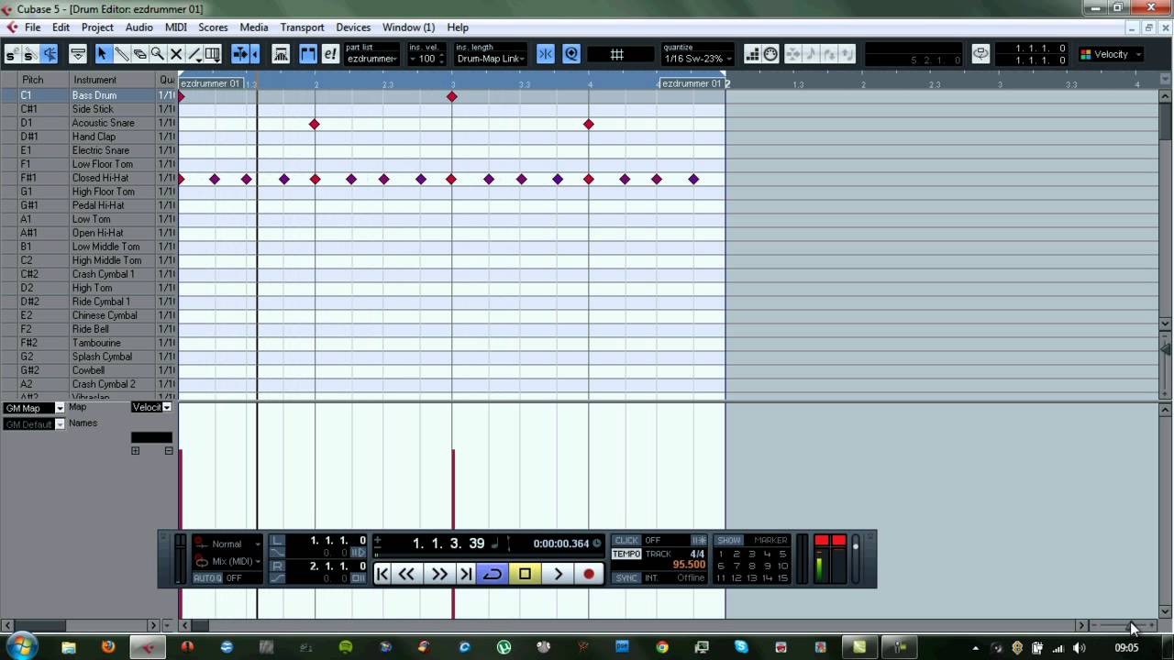Toggle Autoscroll button
This screenshot has width=1174, height=660.
(239, 54)
